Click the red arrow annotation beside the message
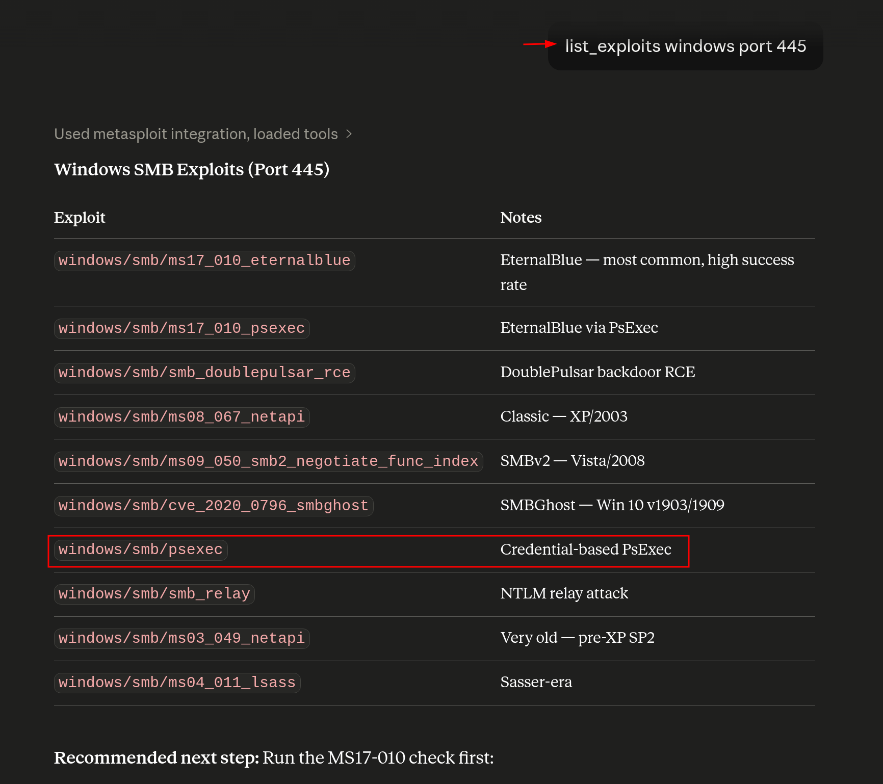The width and height of the screenshot is (883, 784). pyautogui.click(x=539, y=44)
